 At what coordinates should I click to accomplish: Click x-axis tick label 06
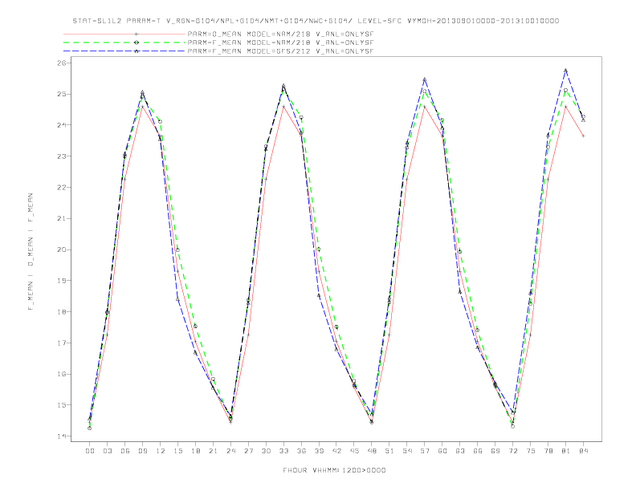tap(125, 451)
